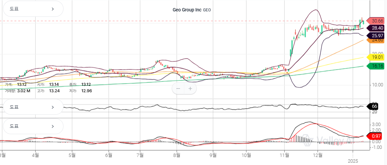Select the red 0.97 MACD value tag
387x165 pixels.
tap(376, 136)
